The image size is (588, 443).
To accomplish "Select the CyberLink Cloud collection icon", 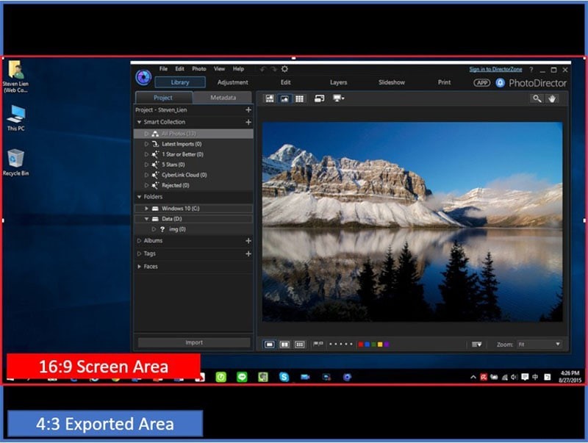I will coord(156,175).
